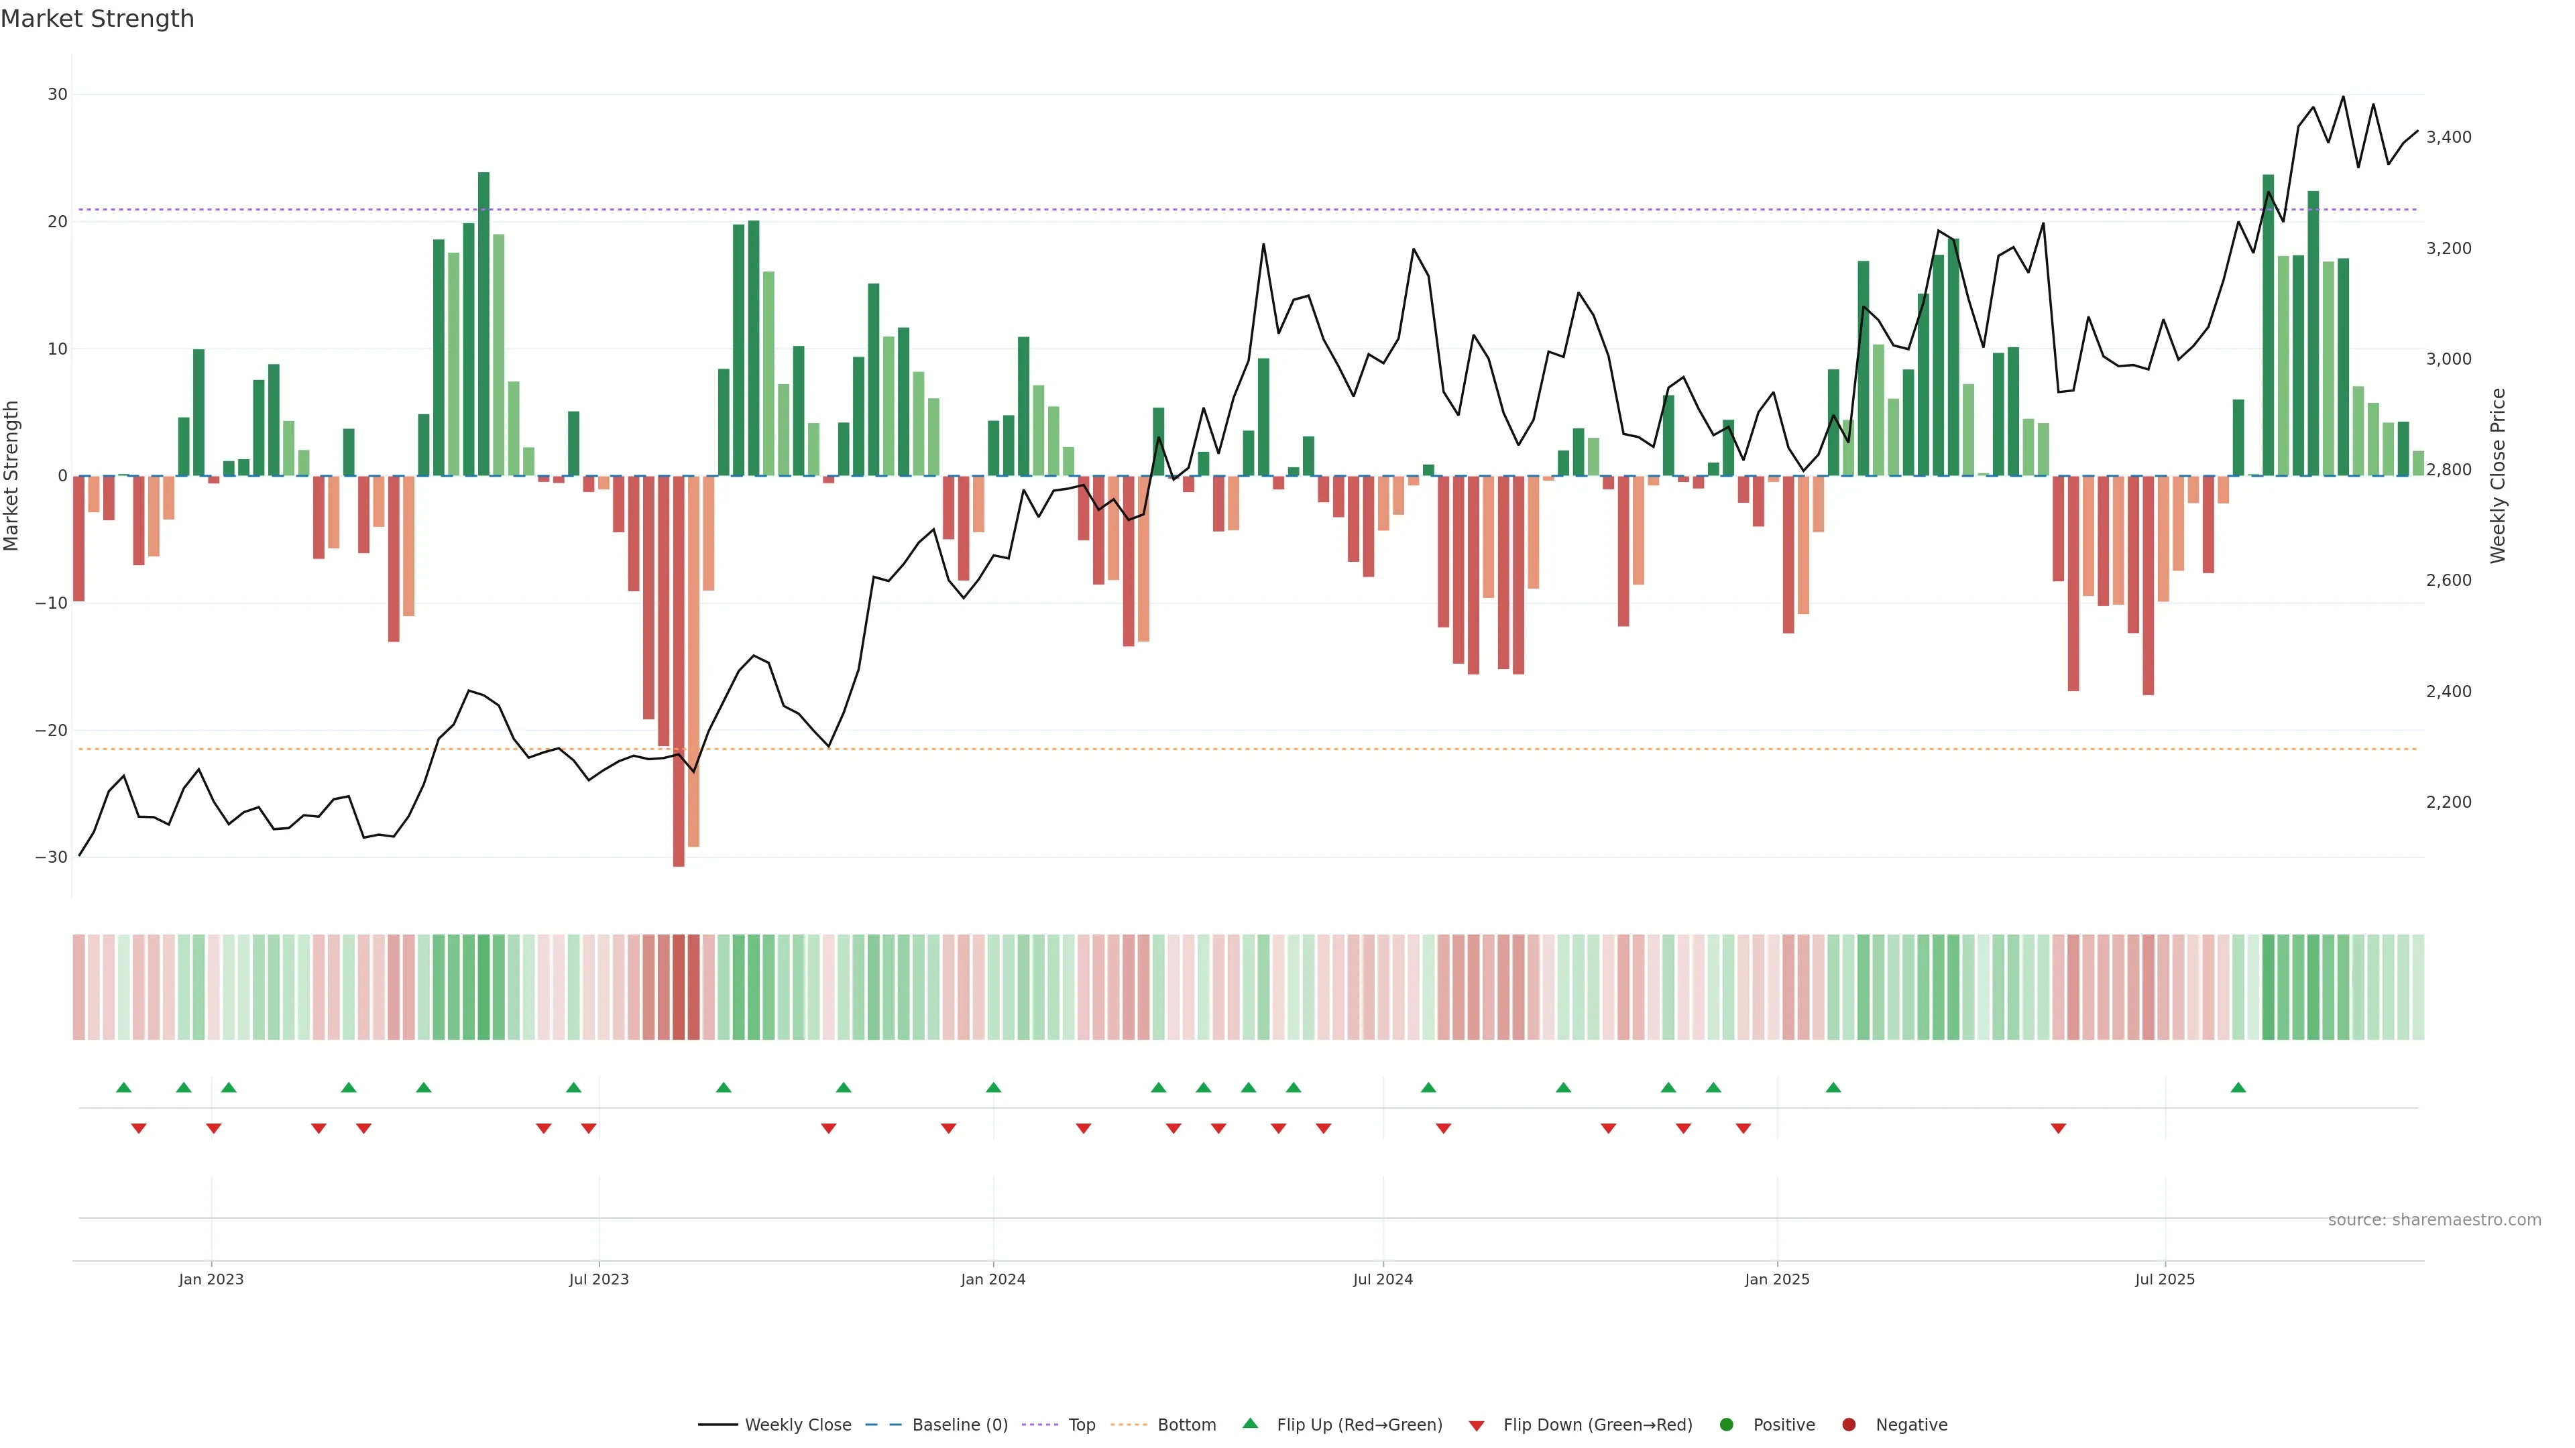Click red Negative legend circle icon
Screen dimensions: 2575x1448
[x=1848, y=1425]
